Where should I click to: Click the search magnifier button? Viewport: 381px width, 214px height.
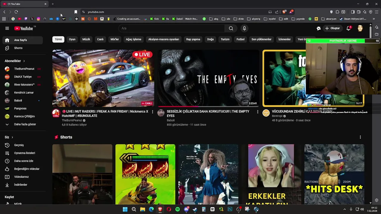[x=231, y=28]
